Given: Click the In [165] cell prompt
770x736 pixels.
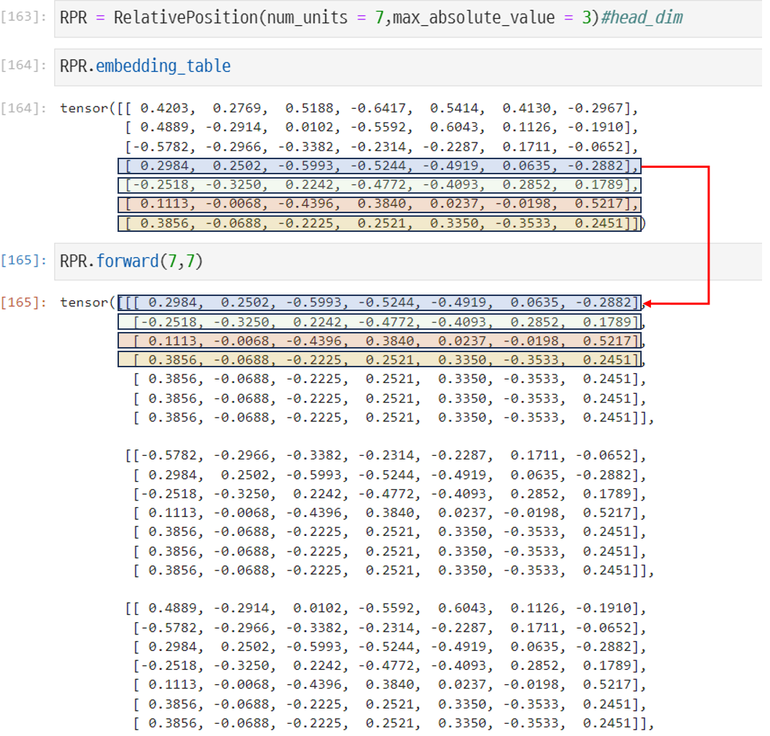Looking at the screenshot, I should click(x=24, y=261).
